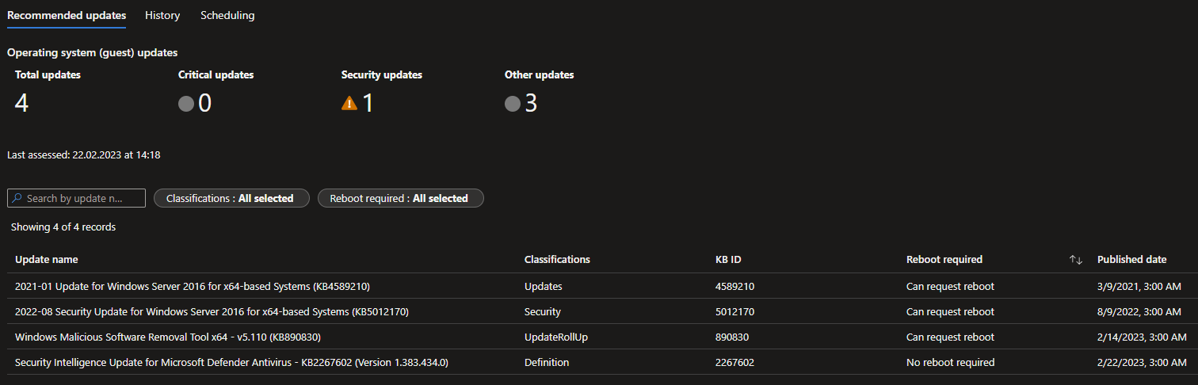Image resolution: width=1198 pixels, height=385 pixels.
Task: Select the Windows Malicious Software Removal Tool row
Action: 167,337
